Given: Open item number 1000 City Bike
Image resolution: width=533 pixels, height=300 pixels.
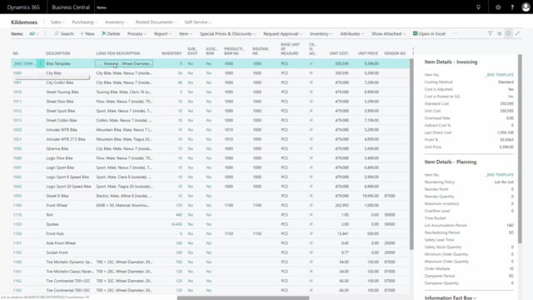Looking at the screenshot, I should (x=17, y=73).
